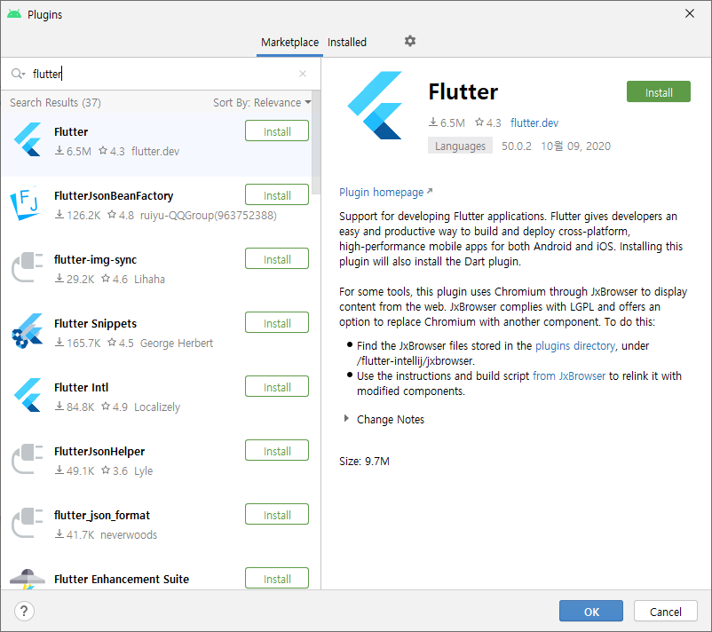Select the flutter_json_format title text
Viewport: 712px width, 632px height.
pyautogui.click(x=102, y=516)
